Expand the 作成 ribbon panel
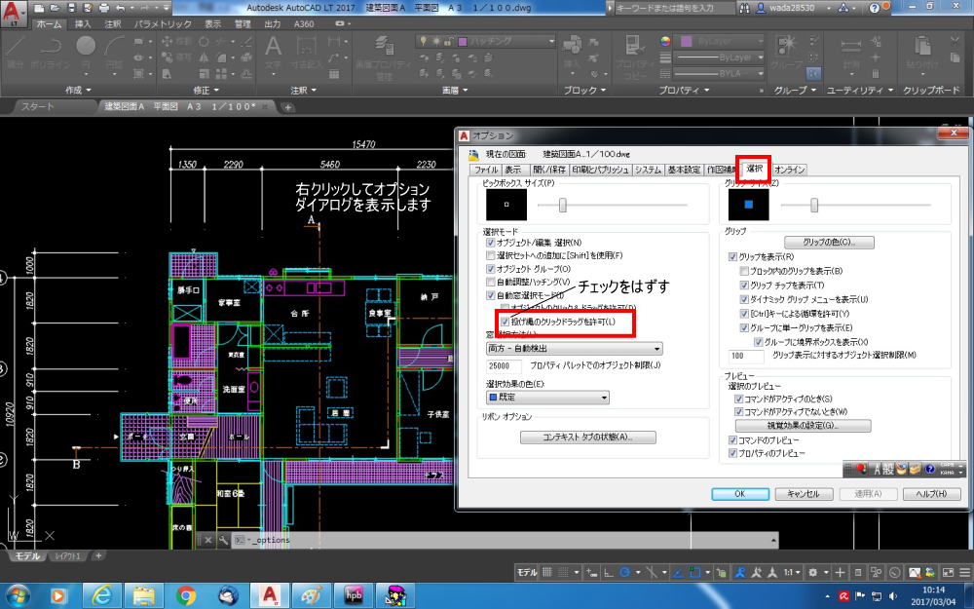 click(x=78, y=90)
